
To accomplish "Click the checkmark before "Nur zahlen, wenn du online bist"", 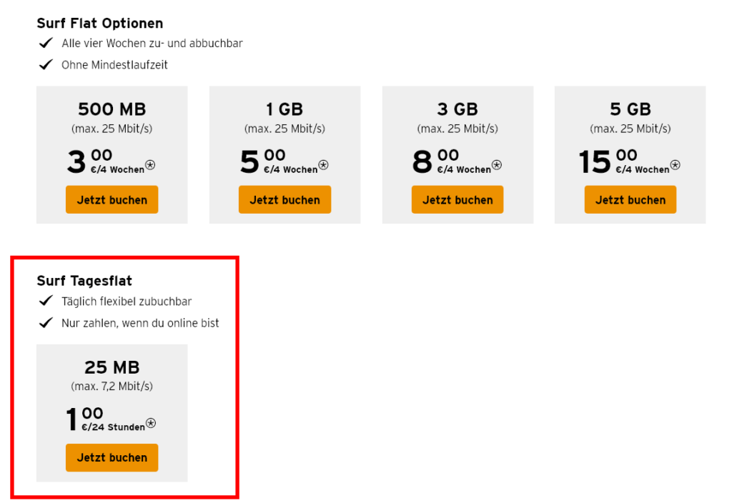I will tap(46, 323).
